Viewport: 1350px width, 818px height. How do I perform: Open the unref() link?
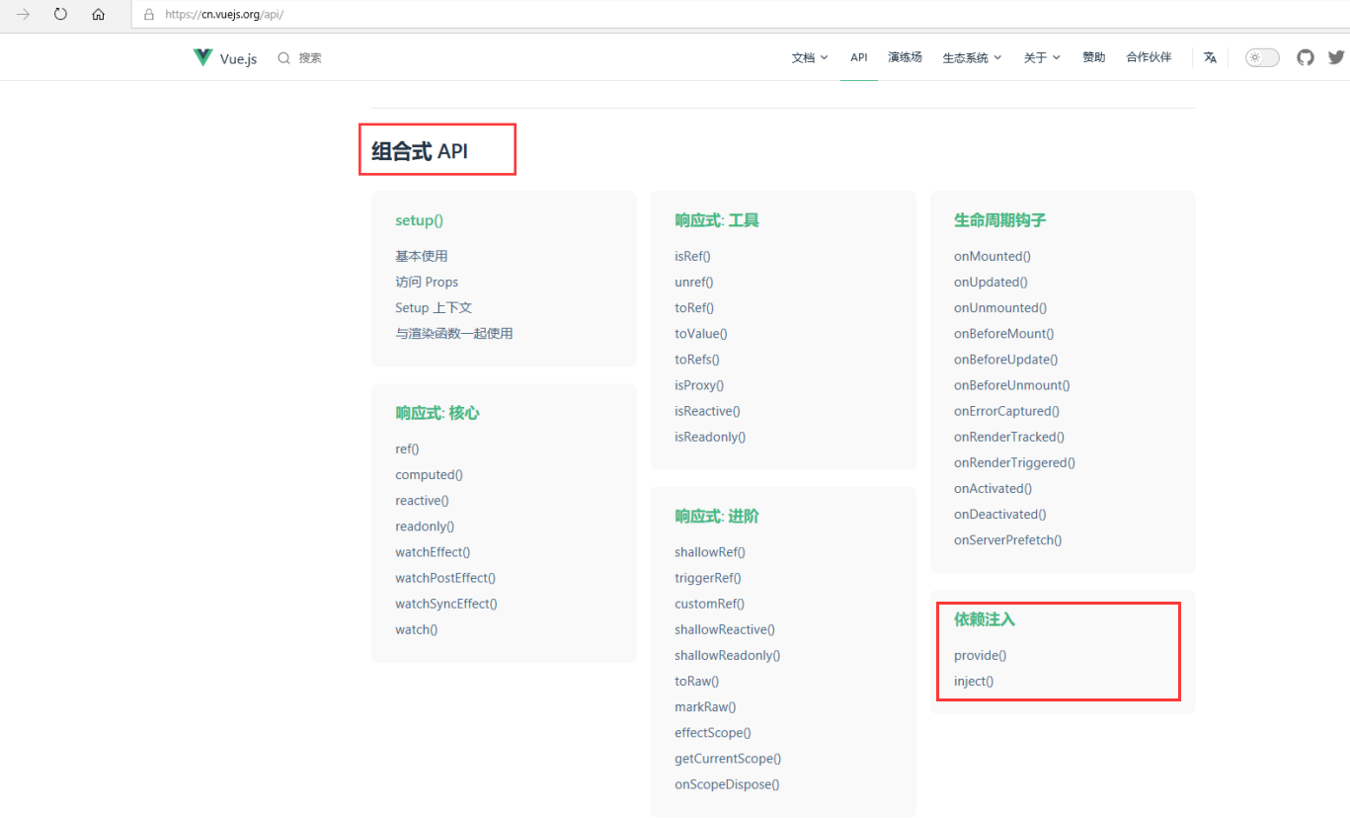coord(692,282)
